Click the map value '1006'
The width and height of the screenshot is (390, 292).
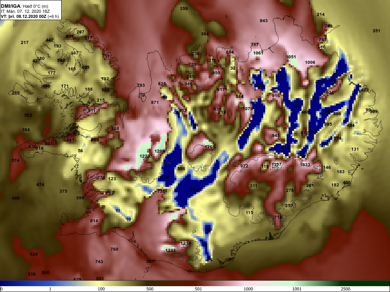click(x=310, y=62)
